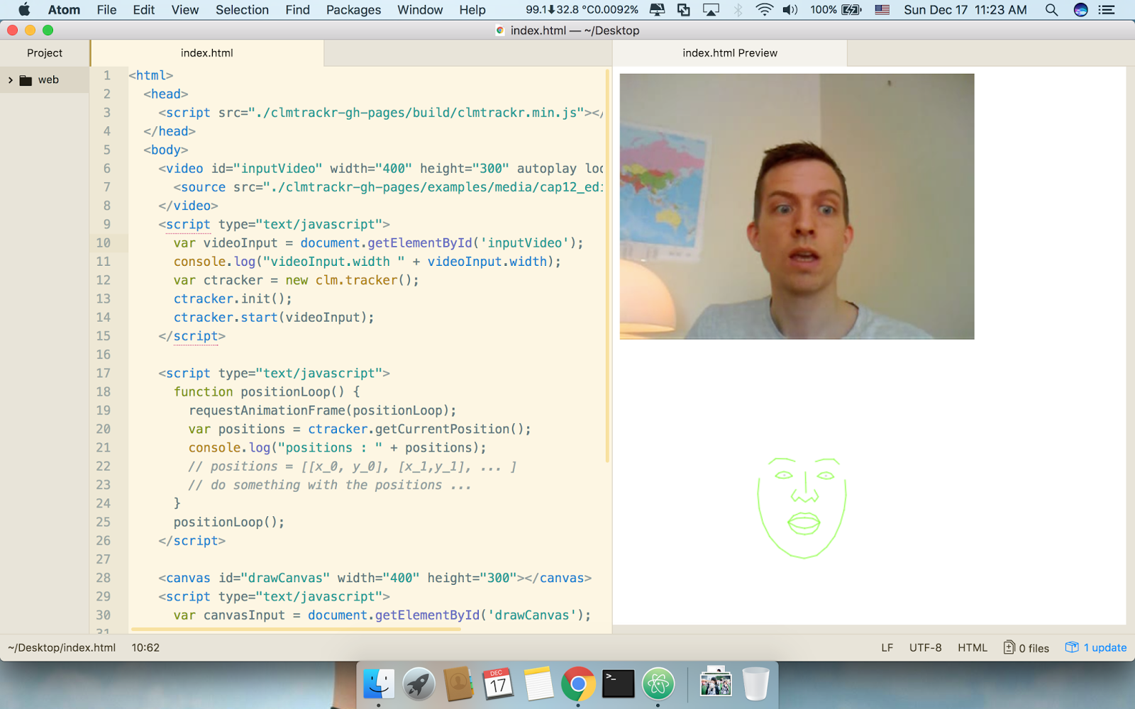Click line number 17 in the gutter
Screen dimensions: 1135x709
coord(104,374)
